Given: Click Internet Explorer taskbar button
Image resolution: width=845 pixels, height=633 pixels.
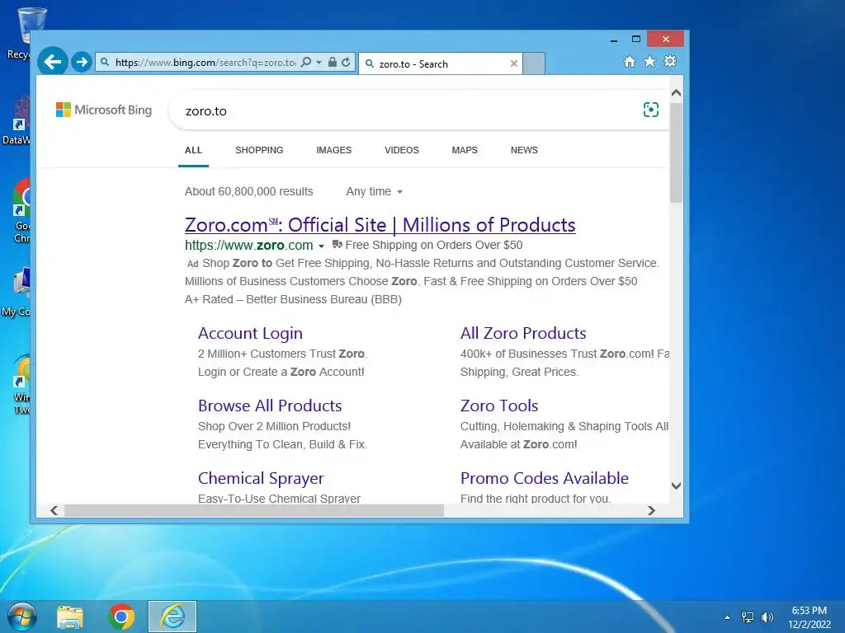Looking at the screenshot, I should (172, 617).
